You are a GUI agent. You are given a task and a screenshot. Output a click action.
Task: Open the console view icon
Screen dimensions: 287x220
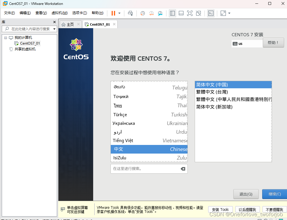point(211,13)
